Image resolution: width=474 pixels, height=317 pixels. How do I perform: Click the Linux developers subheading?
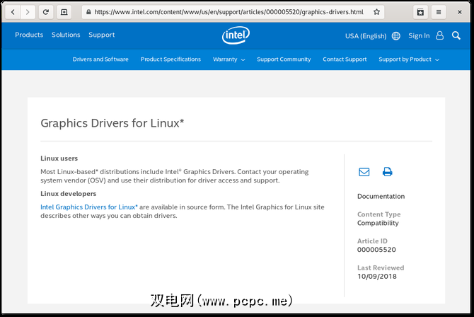tap(69, 194)
